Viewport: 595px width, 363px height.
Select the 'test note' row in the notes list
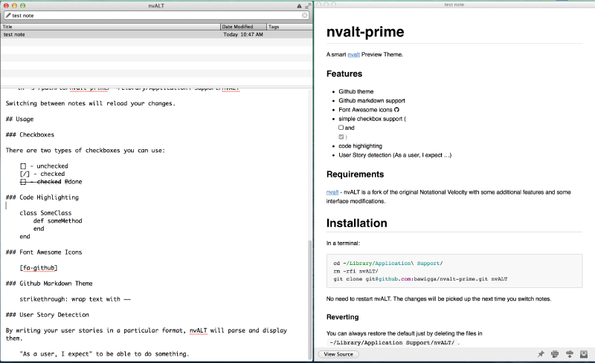157,34
